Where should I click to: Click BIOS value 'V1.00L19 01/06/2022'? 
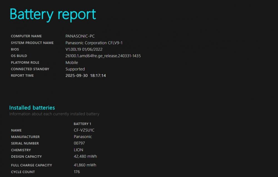pyautogui.click(x=84, y=49)
